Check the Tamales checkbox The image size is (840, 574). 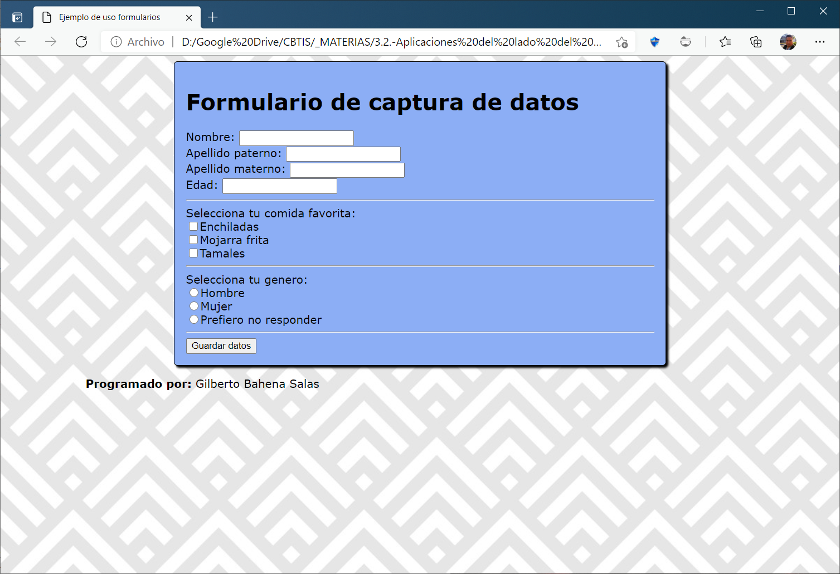pyautogui.click(x=193, y=252)
